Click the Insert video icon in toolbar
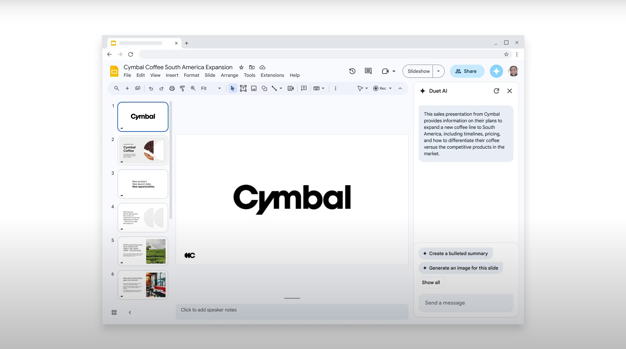The image size is (626, 349). (x=291, y=88)
